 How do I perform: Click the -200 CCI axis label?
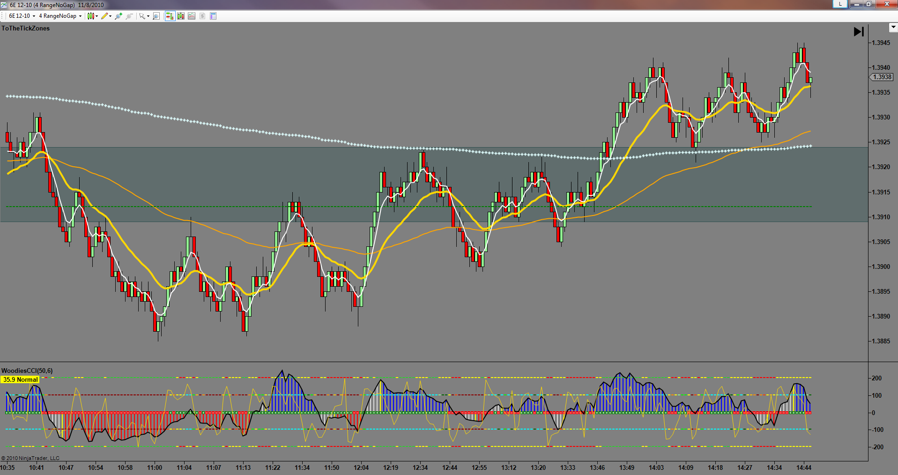tap(876, 447)
